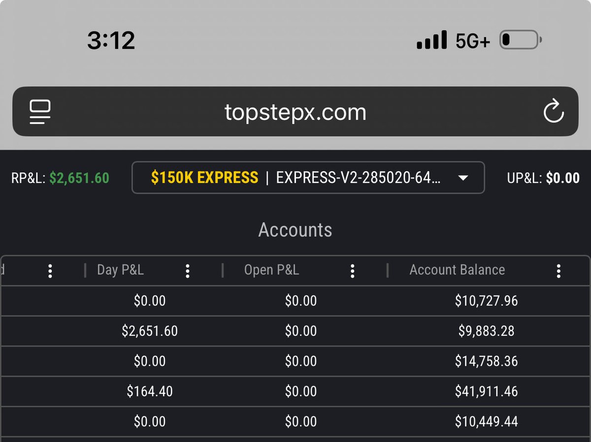
Task: Select balance cell $9,883.28
Action: [x=486, y=331]
